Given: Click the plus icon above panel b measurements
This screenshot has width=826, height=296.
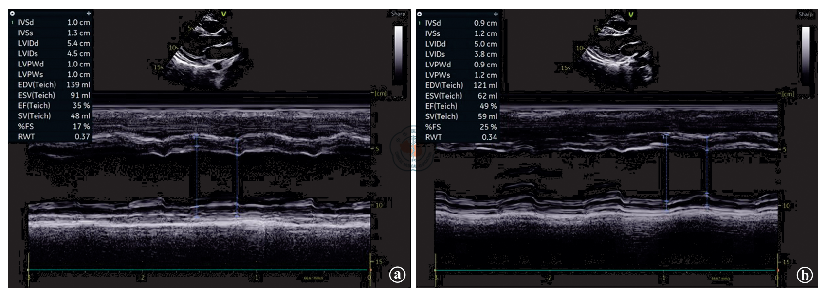Looking at the screenshot, I should [495, 14].
